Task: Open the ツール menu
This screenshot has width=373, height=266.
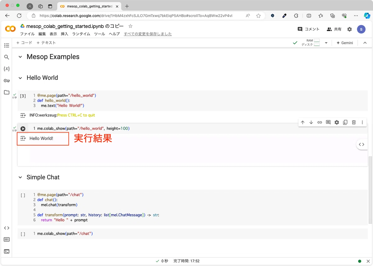Action: coord(99,34)
